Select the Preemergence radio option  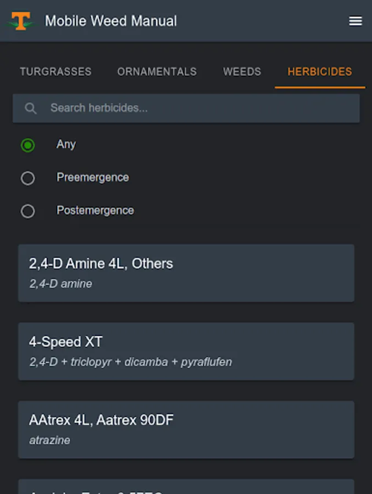coord(27,178)
